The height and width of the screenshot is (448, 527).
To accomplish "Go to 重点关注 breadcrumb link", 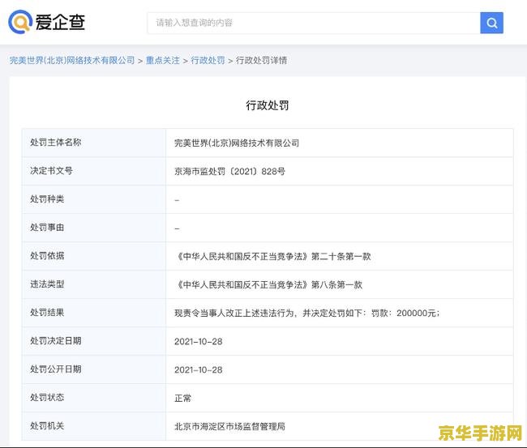I will pos(163,61).
